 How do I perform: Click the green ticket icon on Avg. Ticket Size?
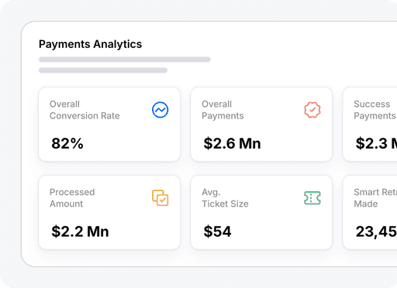[x=312, y=198]
